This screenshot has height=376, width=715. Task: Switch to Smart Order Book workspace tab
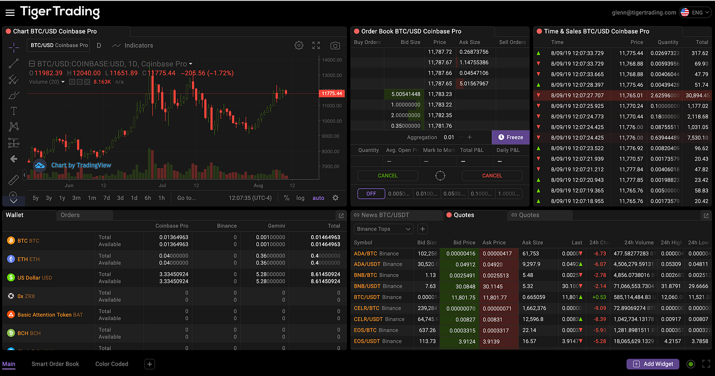pos(55,364)
